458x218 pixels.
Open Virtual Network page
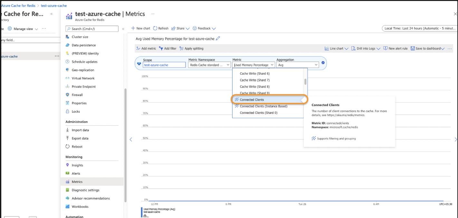[x=83, y=78]
